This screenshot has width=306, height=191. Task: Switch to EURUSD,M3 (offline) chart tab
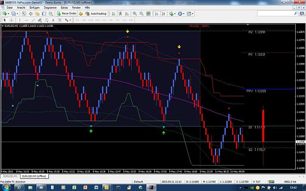tap(34, 176)
